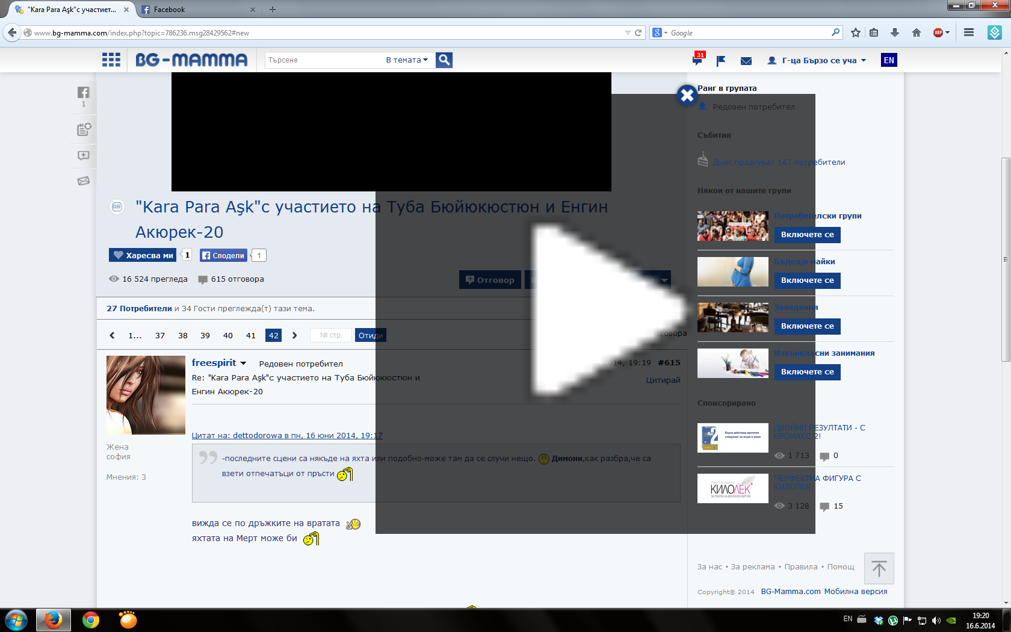Click the BG-Mamma grid menu icon

111,60
